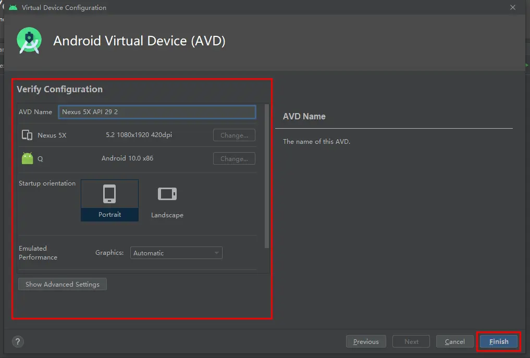Click Show Advanced Settings button

(x=63, y=285)
